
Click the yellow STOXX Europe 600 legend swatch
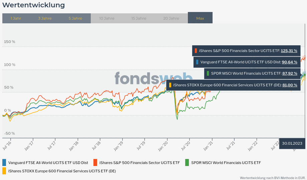[x=4, y=171]
